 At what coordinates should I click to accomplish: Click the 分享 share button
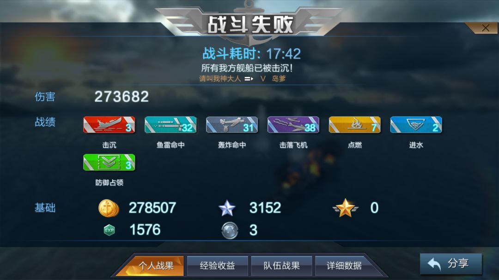pos(451,263)
